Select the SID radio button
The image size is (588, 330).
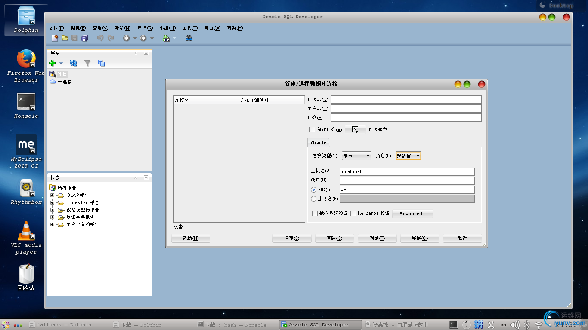tap(313, 189)
